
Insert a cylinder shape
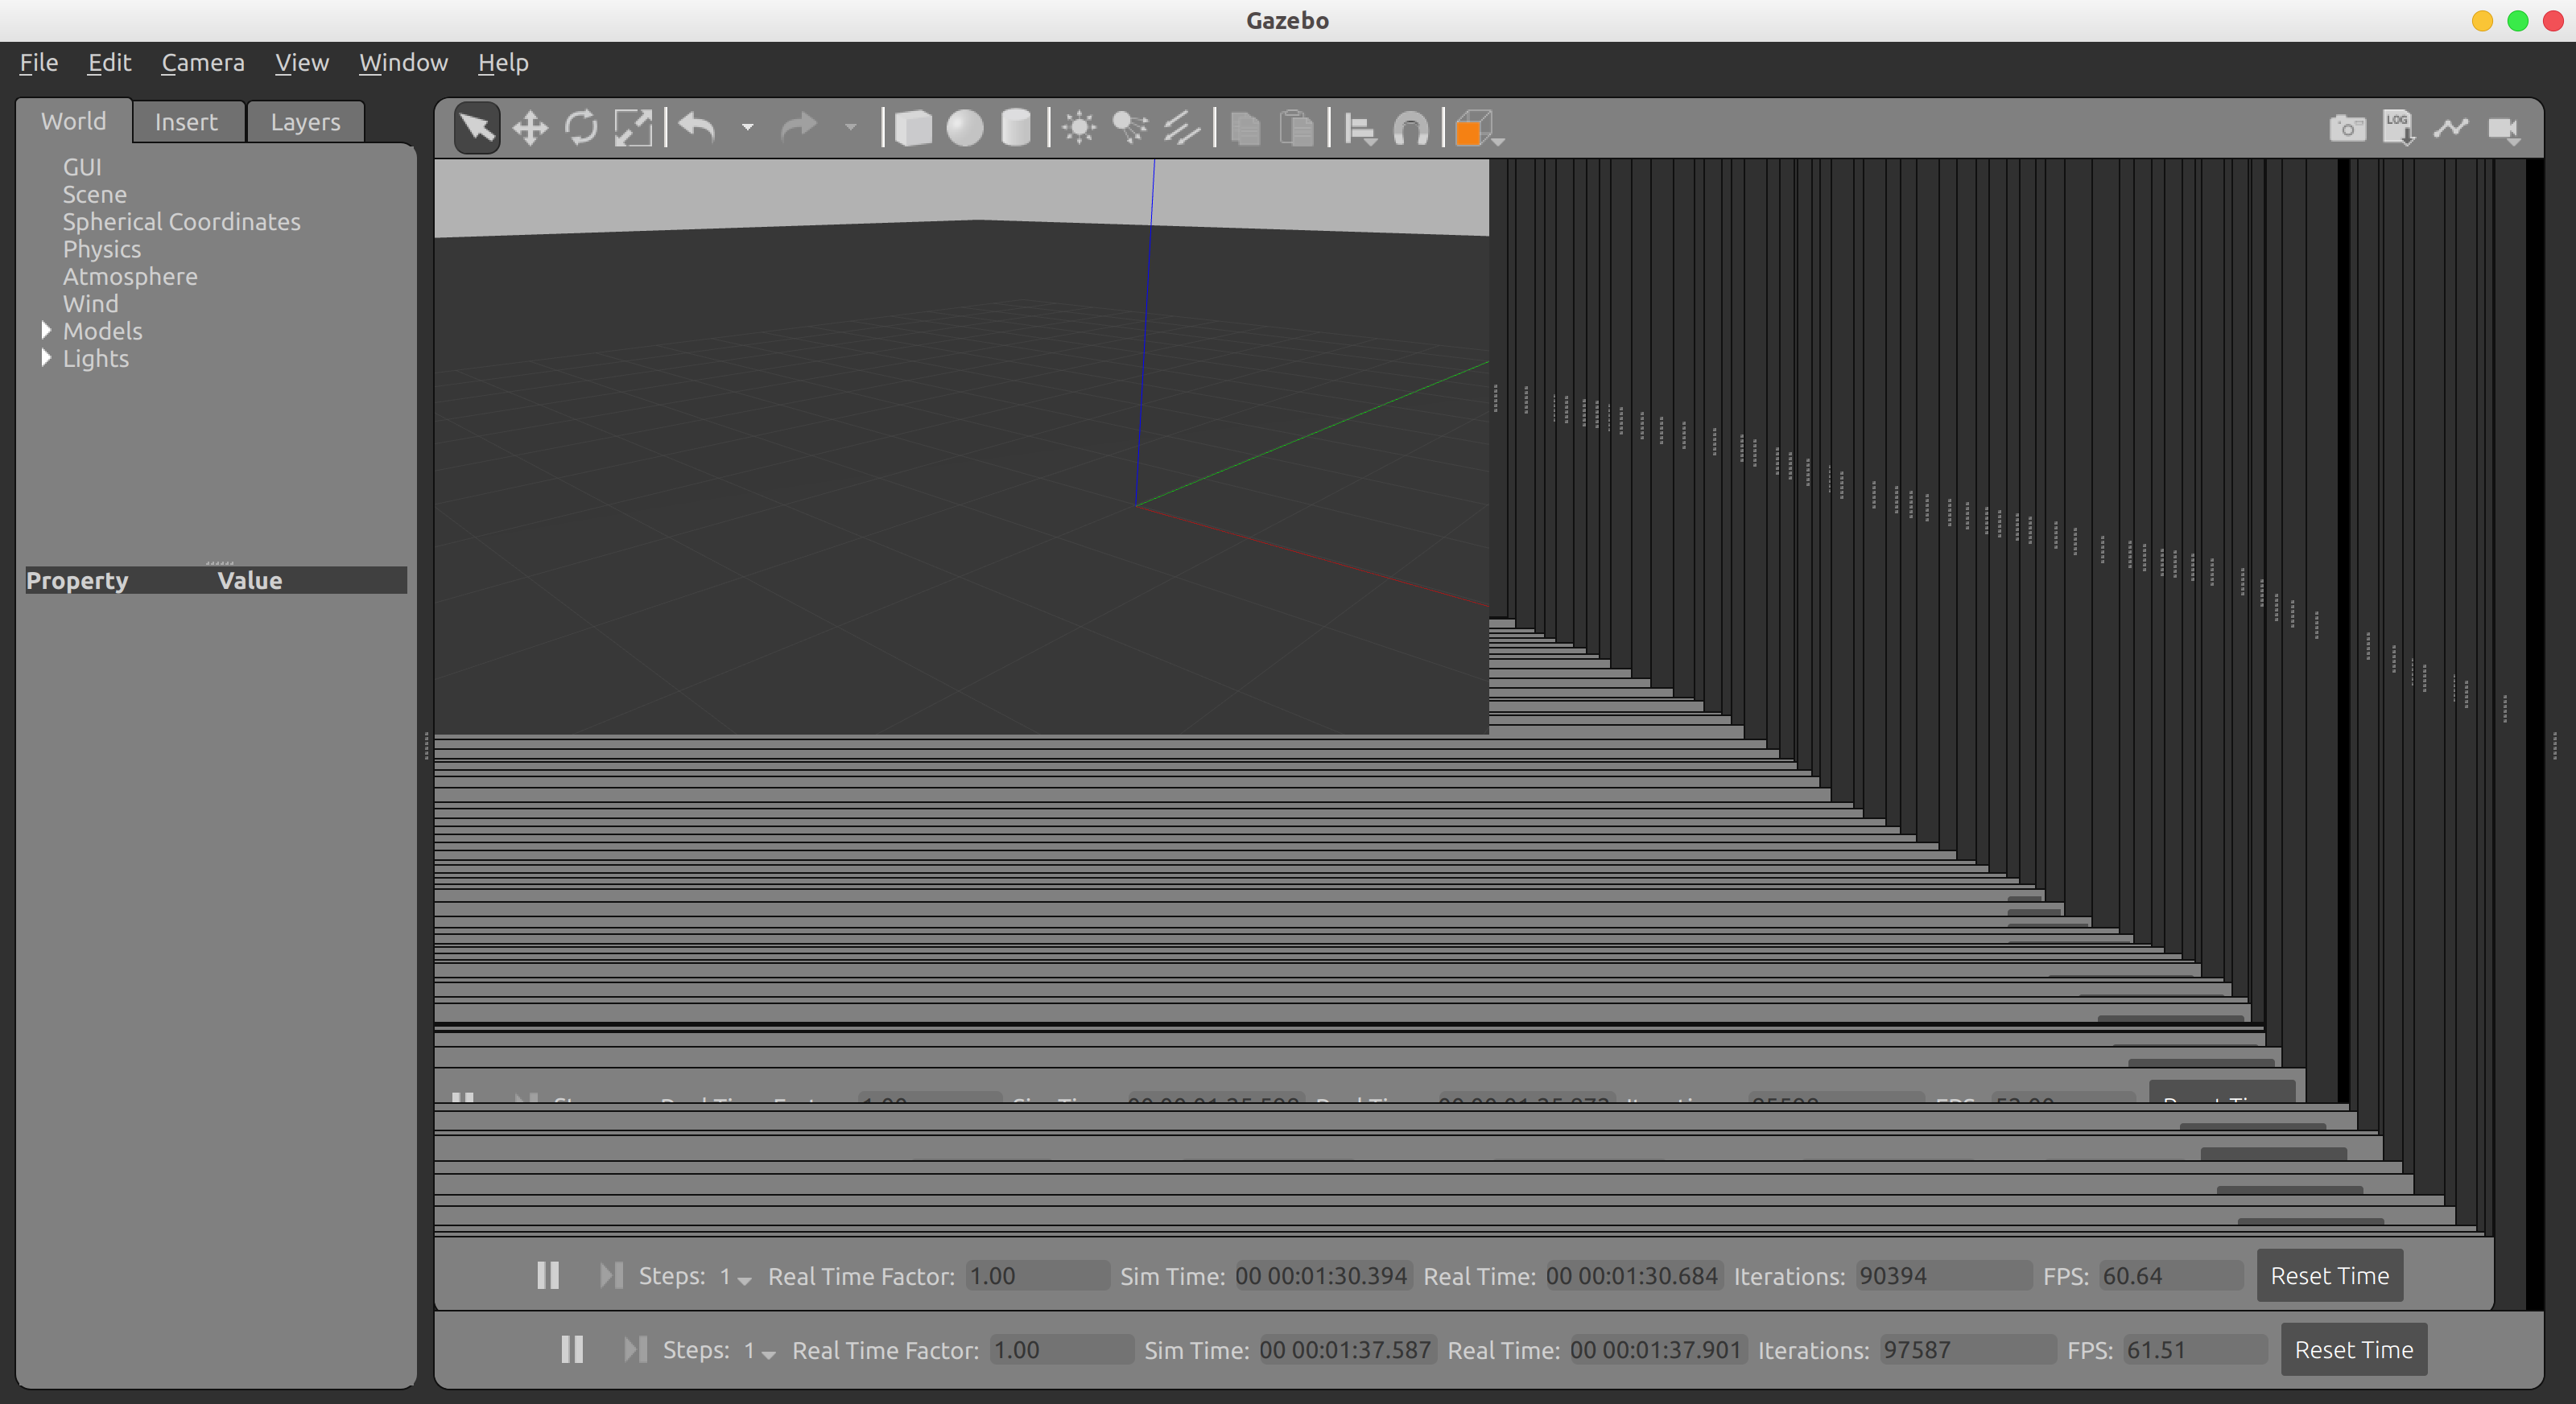(x=1015, y=128)
